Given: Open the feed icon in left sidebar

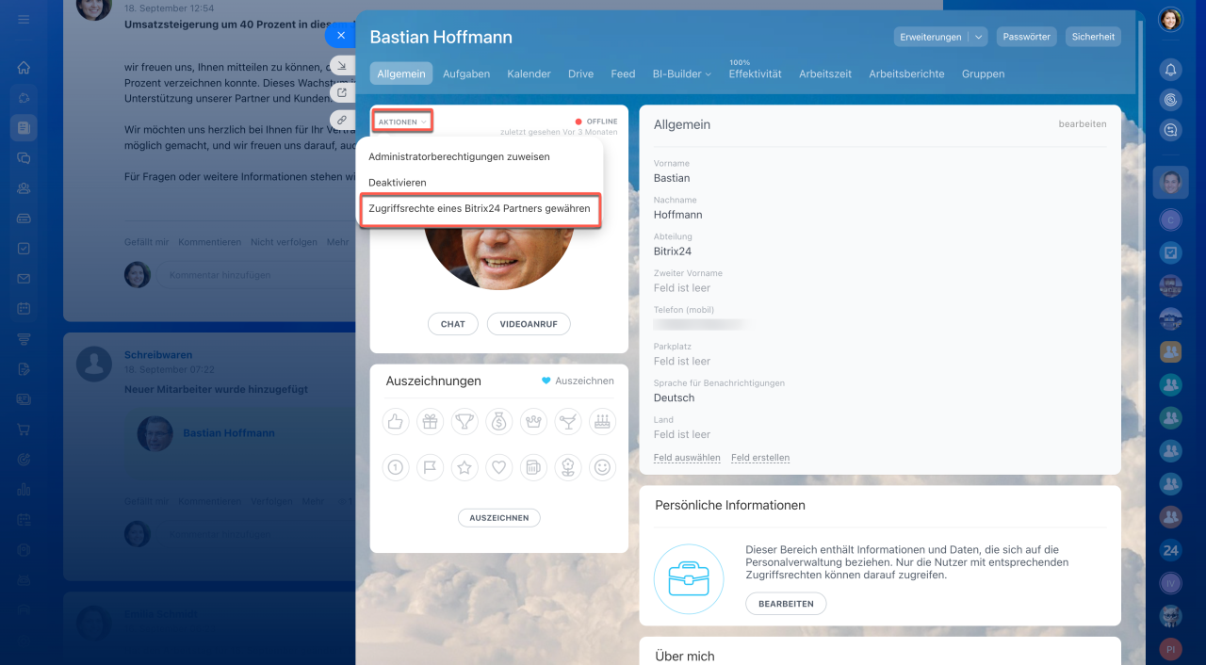Looking at the screenshot, I should (x=24, y=127).
